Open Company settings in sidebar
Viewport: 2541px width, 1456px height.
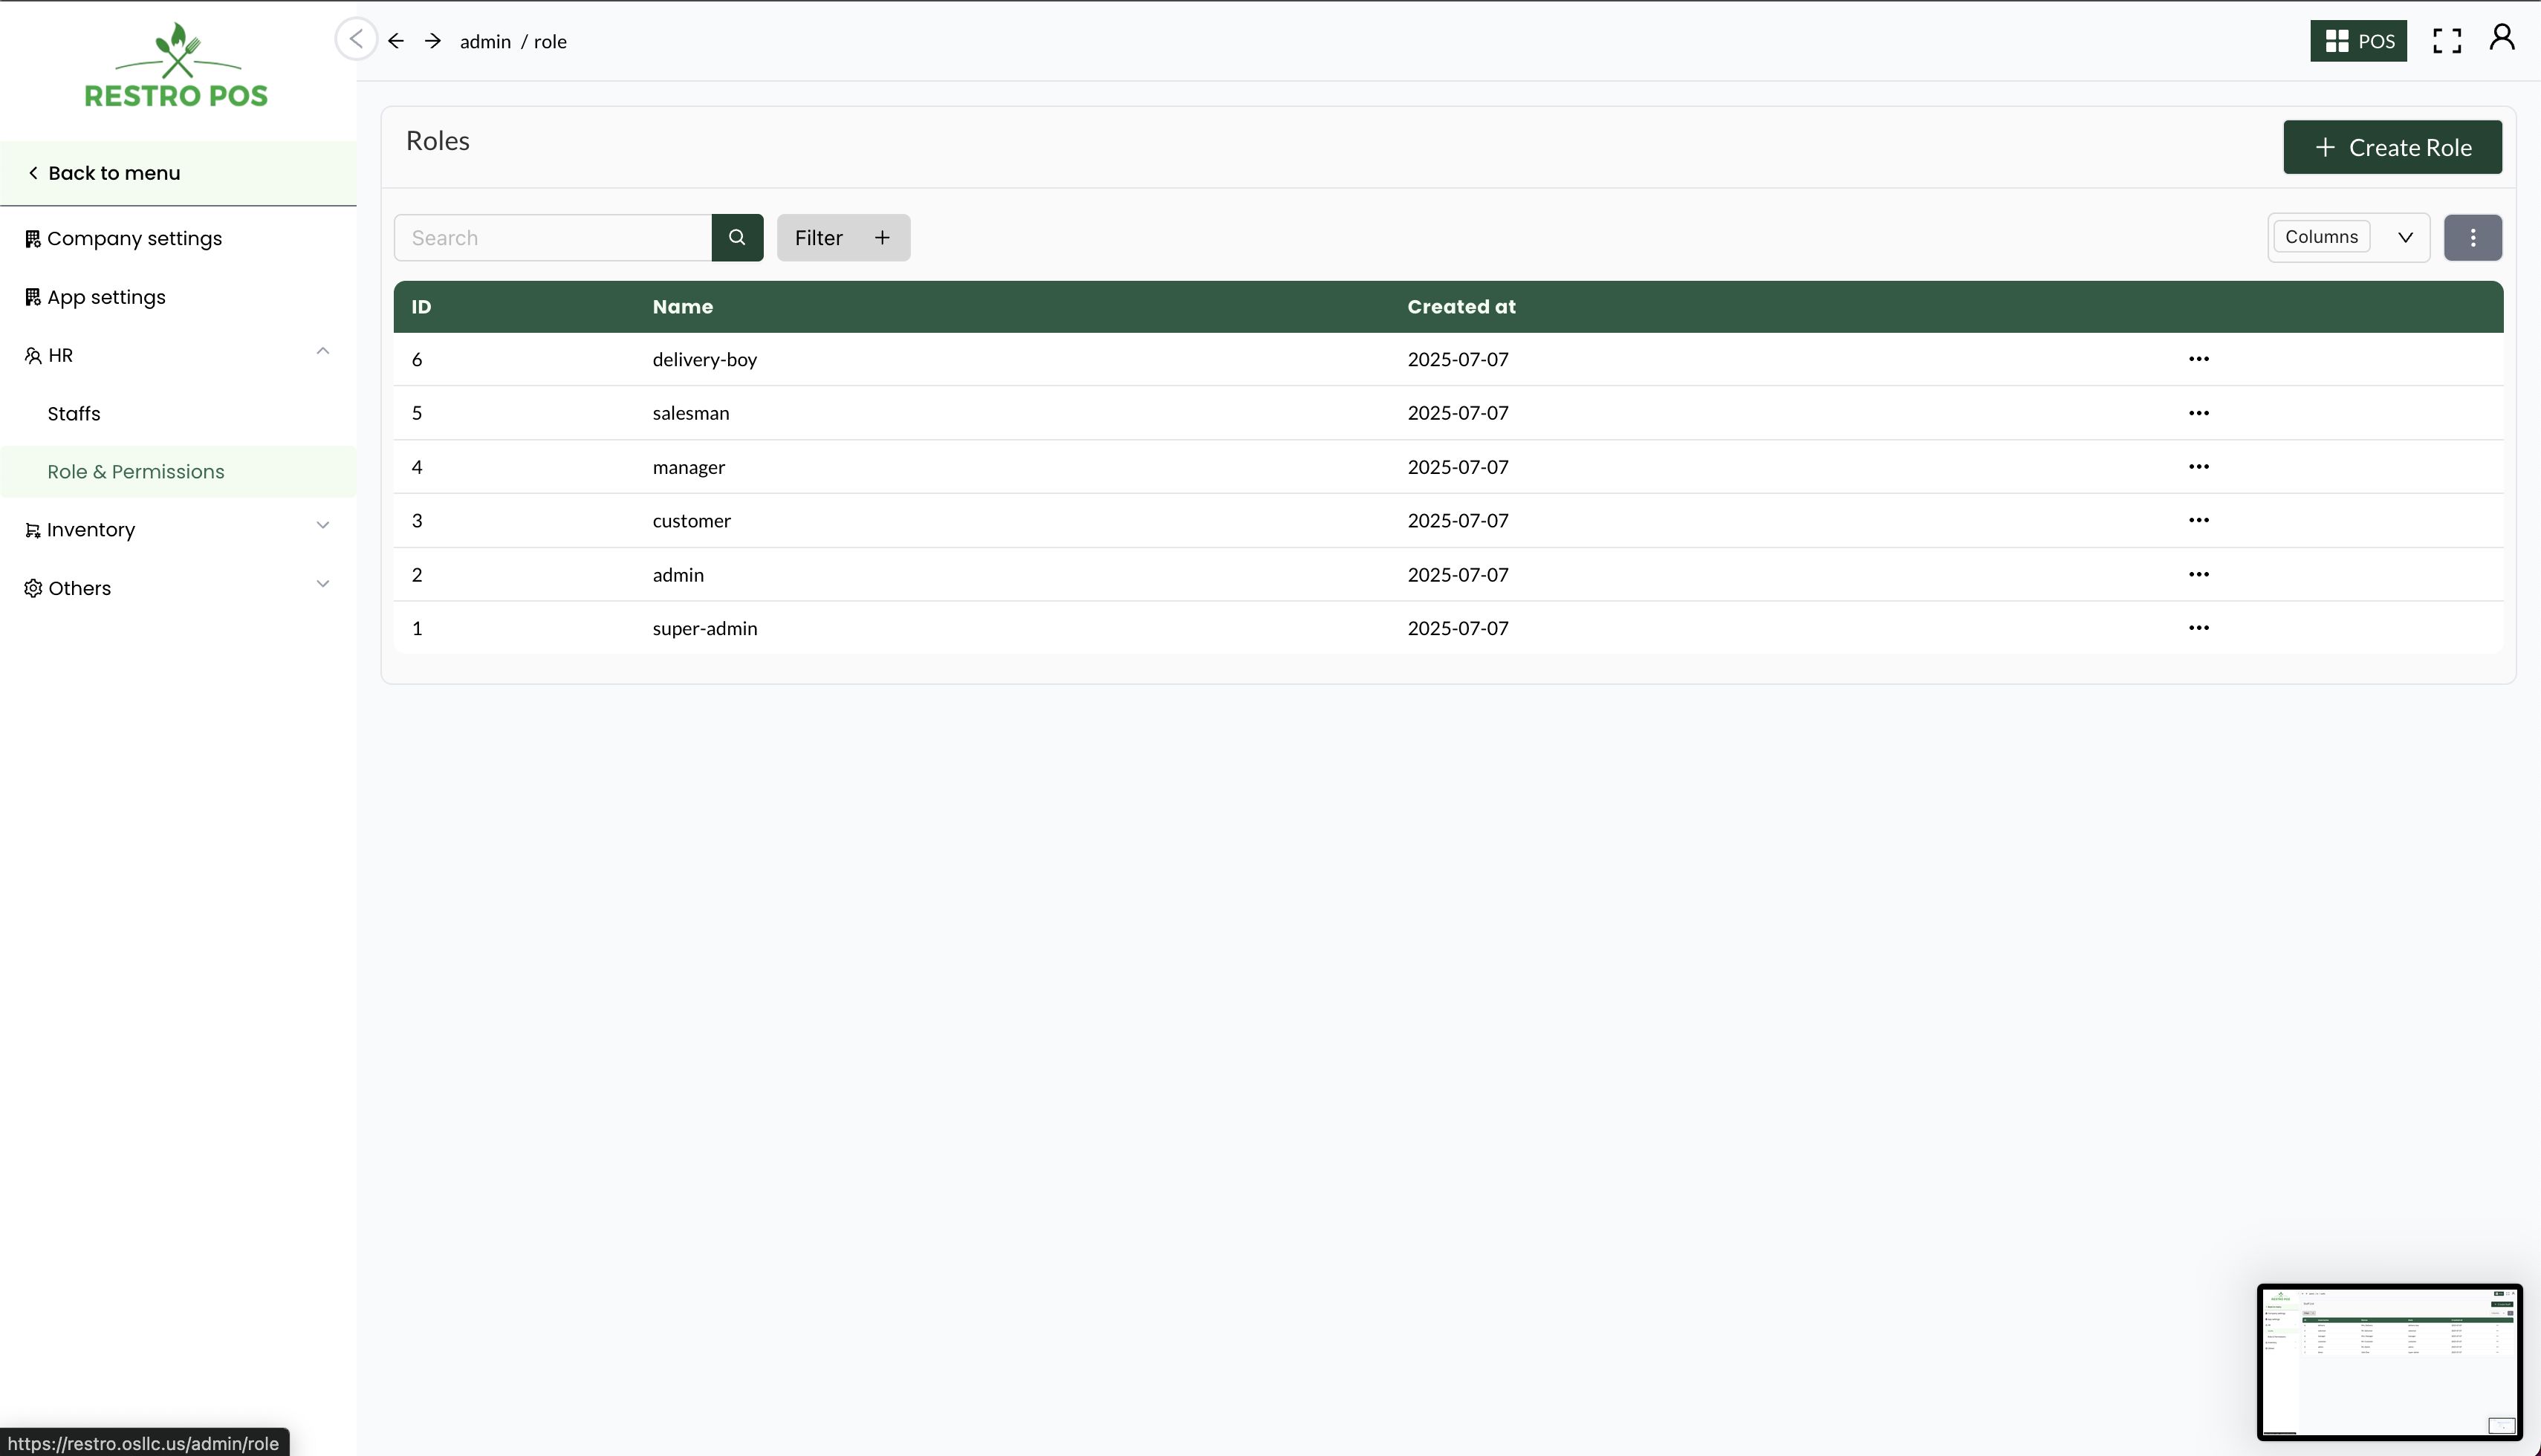point(134,239)
